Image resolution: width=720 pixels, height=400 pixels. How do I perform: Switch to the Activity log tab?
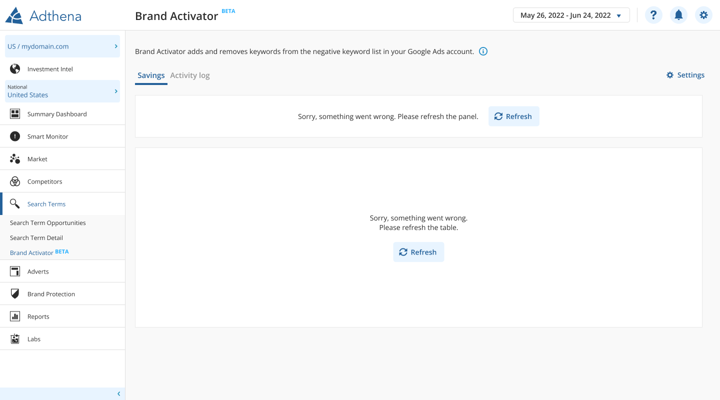pos(190,75)
